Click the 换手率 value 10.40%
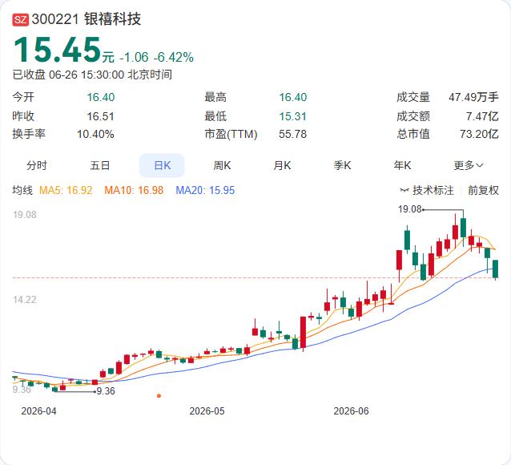Image resolution: width=511 pixels, height=465 pixels. [x=95, y=134]
